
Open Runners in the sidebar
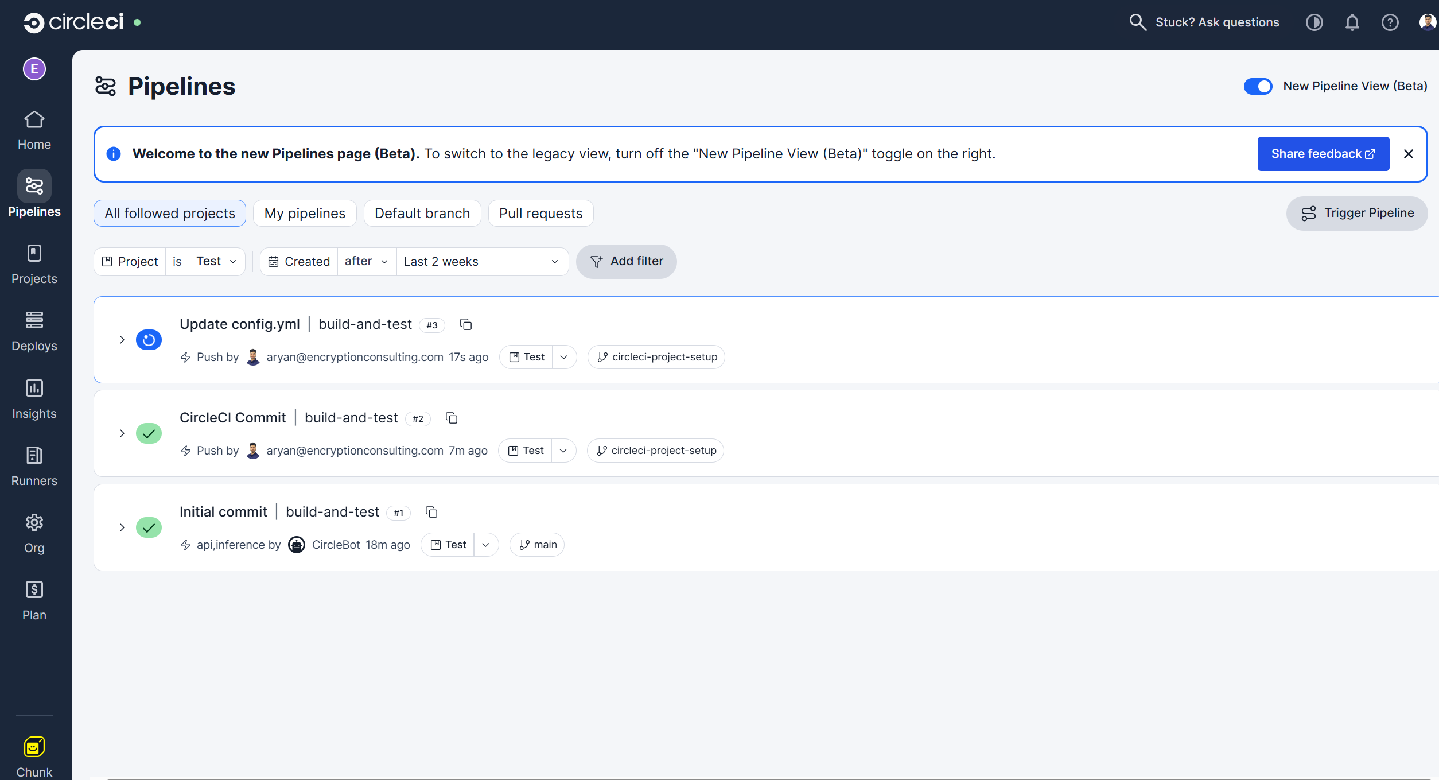[34, 467]
